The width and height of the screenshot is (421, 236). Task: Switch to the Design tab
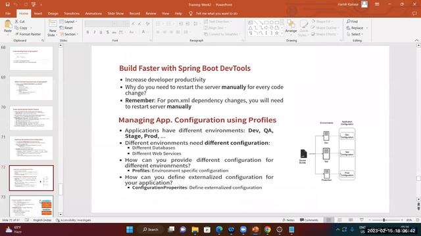53,13
